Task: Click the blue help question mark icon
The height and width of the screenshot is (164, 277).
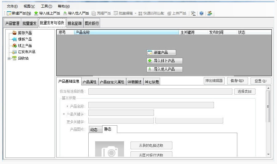Action: (x=201, y=14)
